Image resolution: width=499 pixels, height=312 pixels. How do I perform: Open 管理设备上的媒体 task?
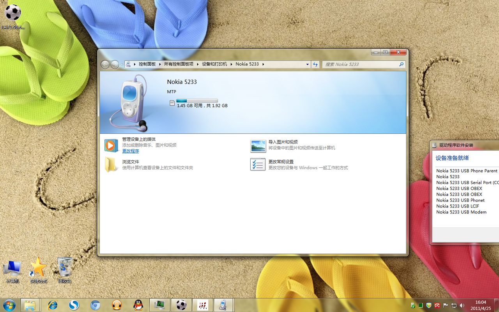point(139,139)
